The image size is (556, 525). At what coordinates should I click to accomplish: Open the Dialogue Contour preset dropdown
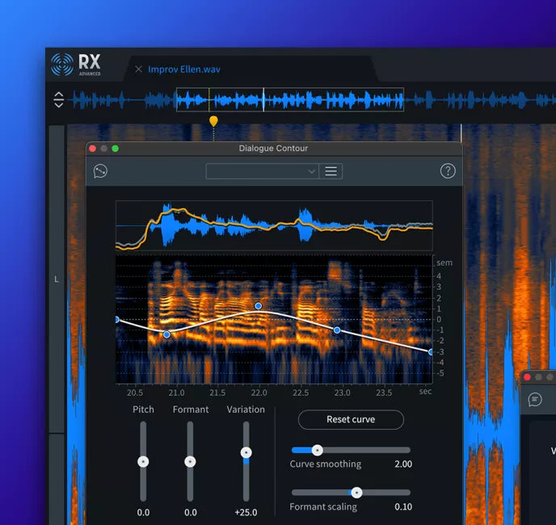pos(263,171)
